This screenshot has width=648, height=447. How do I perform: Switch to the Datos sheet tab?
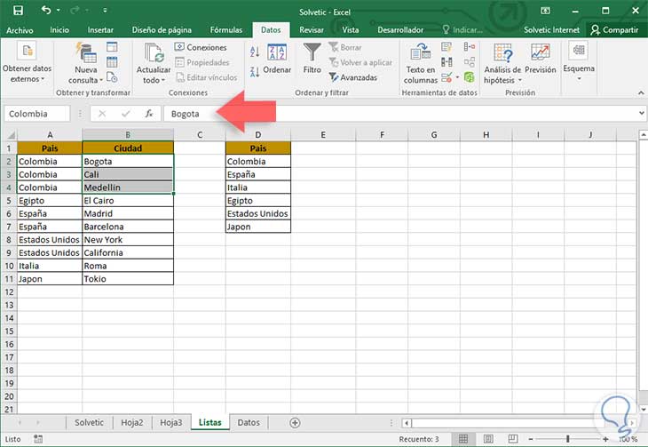[249, 423]
